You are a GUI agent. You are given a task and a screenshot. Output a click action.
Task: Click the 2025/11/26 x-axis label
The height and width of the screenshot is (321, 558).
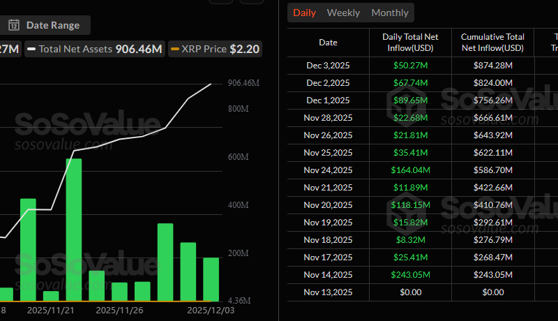[x=119, y=309]
